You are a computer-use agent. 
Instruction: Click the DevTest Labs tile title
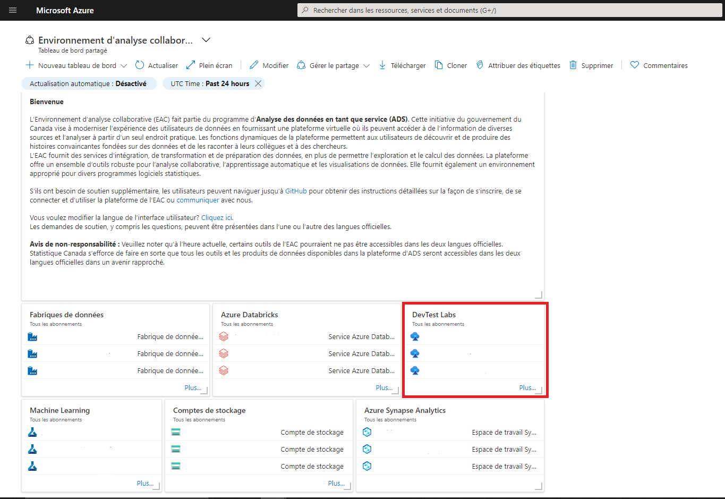click(434, 315)
